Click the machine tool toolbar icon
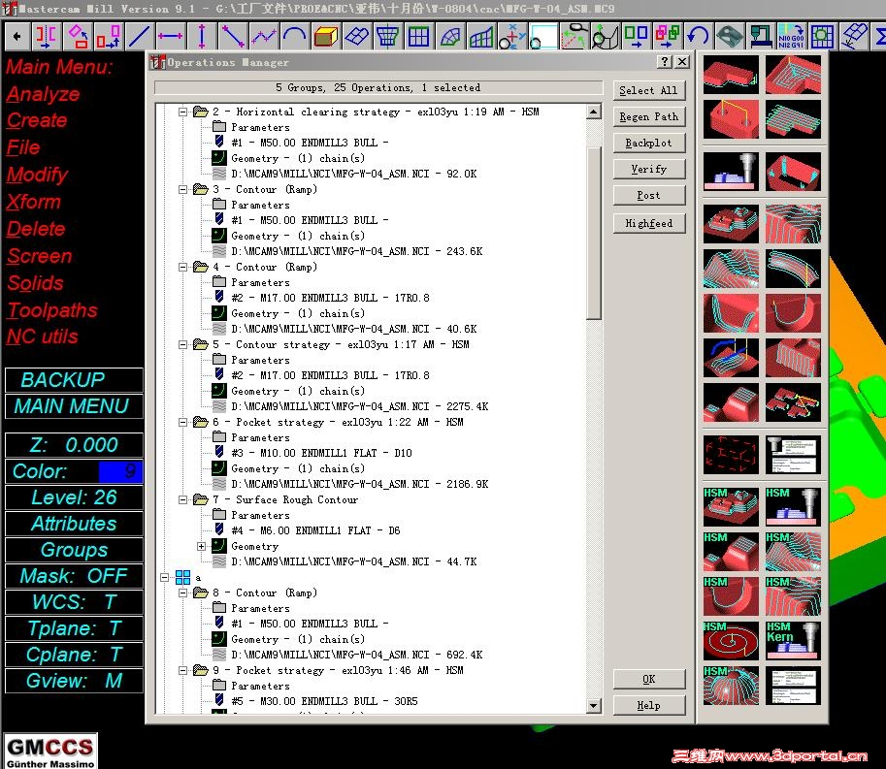The height and width of the screenshot is (769, 886). point(761,37)
